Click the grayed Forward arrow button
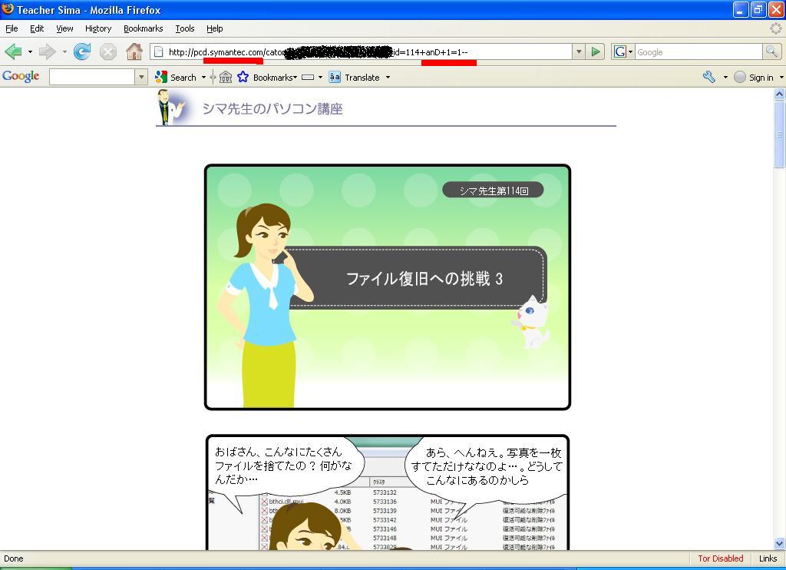 click(x=47, y=51)
